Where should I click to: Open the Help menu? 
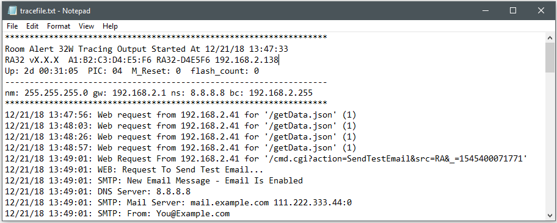tap(110, 26)
